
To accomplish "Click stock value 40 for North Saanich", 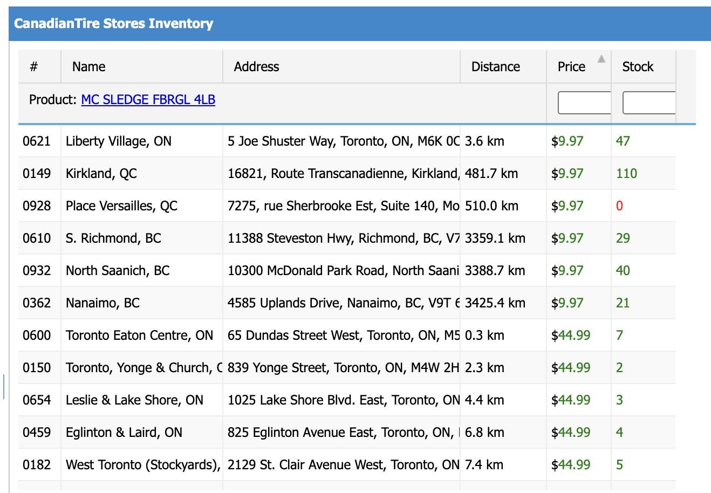I will tap(623, 271).
